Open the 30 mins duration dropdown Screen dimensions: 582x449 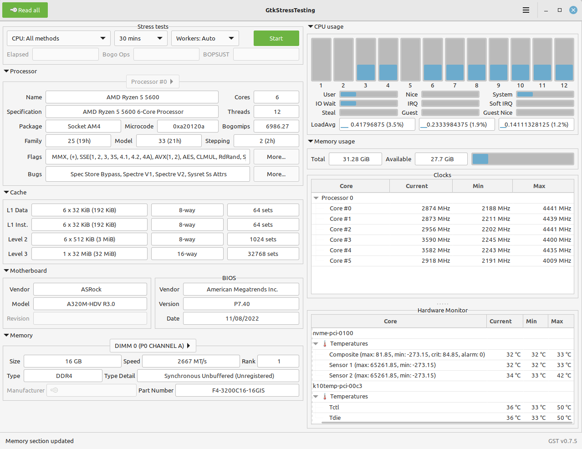point(141,38)
